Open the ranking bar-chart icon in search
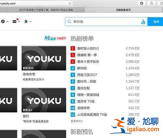The image size is (163, 138). click(143, 22)
